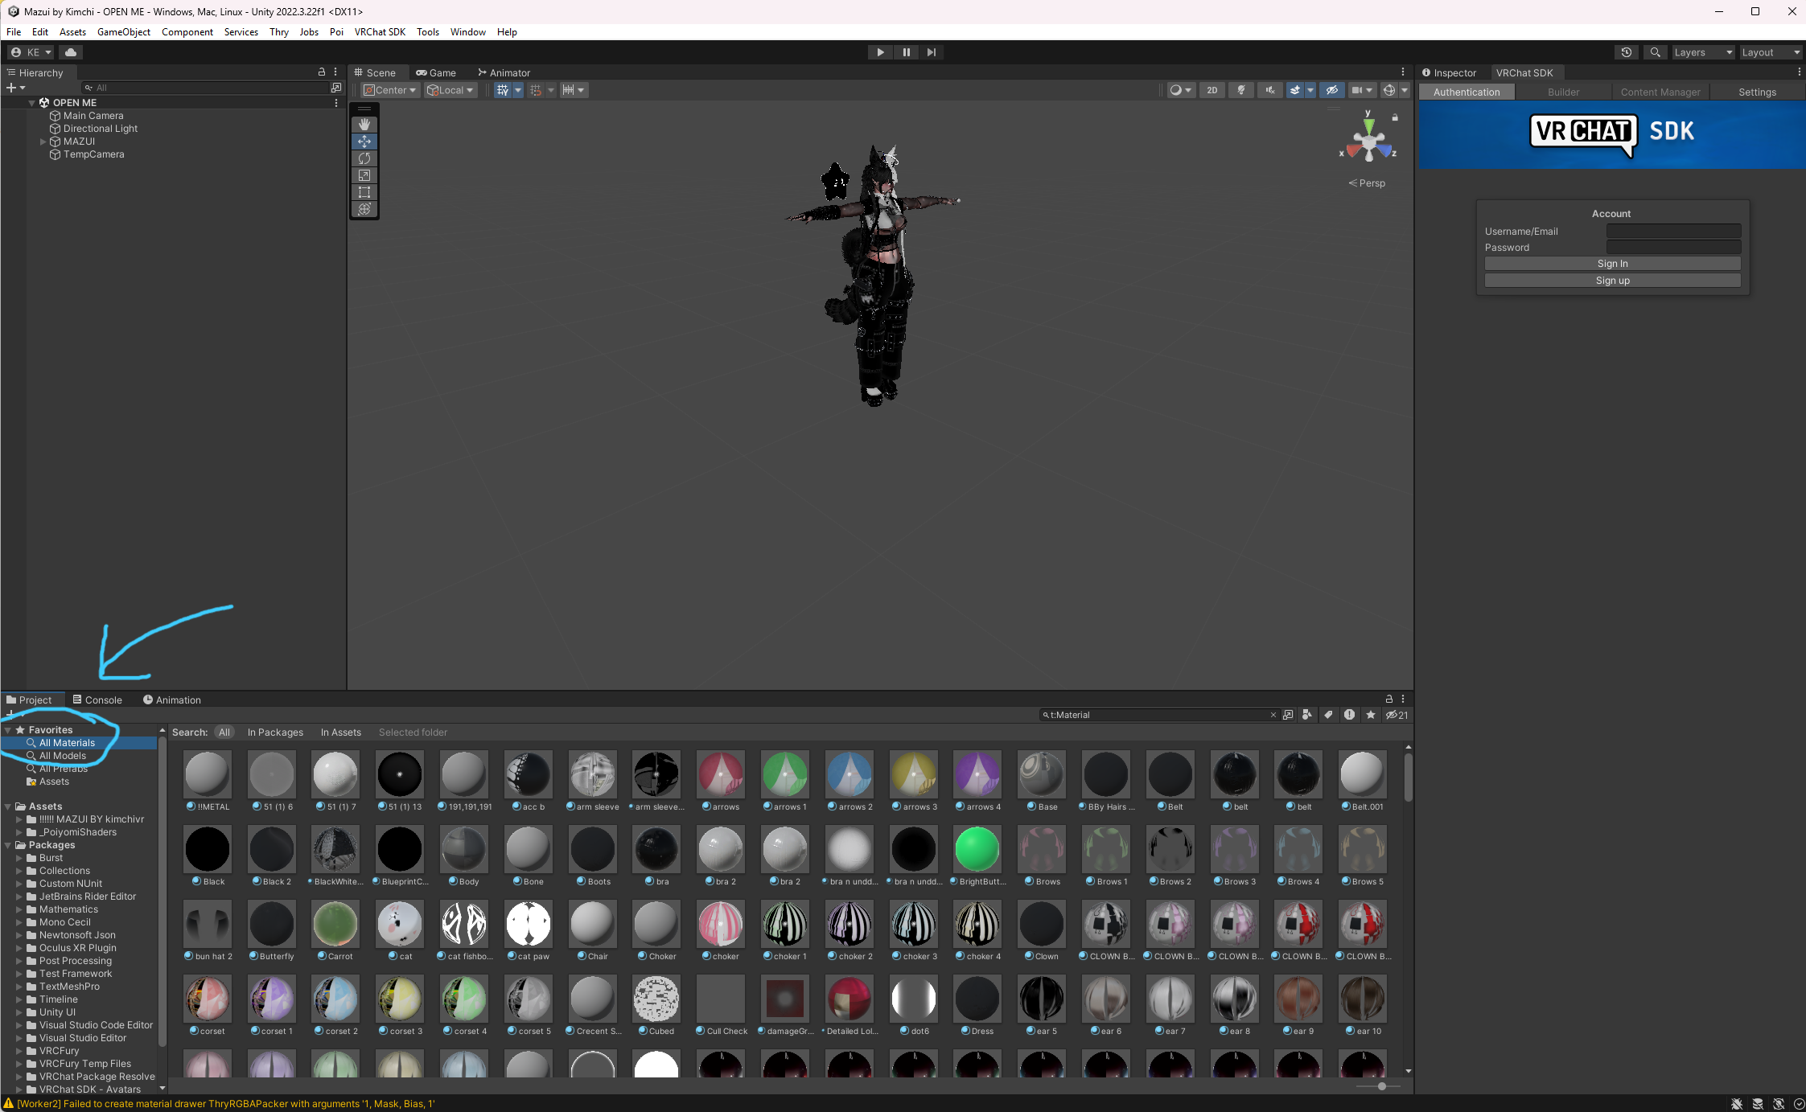Viewport: 1806px width, 1112px height.
Task: Expand the MAZUI hierarchy object
Action: [43, 142]
